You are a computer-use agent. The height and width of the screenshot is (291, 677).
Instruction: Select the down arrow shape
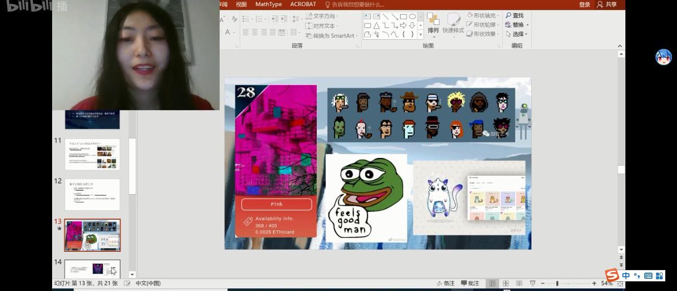(x=412, y=25)
